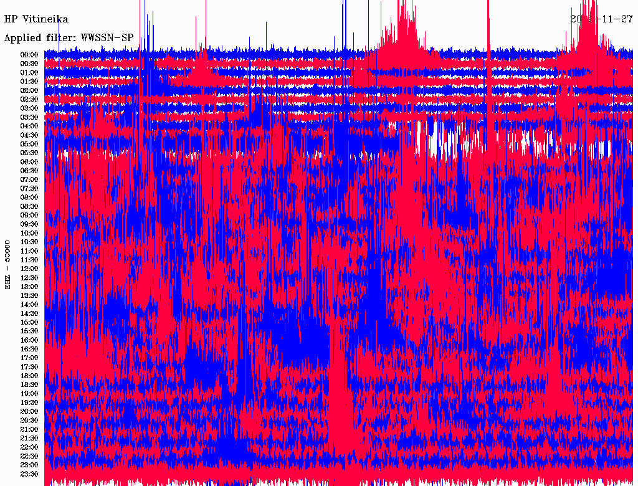Select the 17:00 time label
638x486 pixels.
(x=29, y=358)
